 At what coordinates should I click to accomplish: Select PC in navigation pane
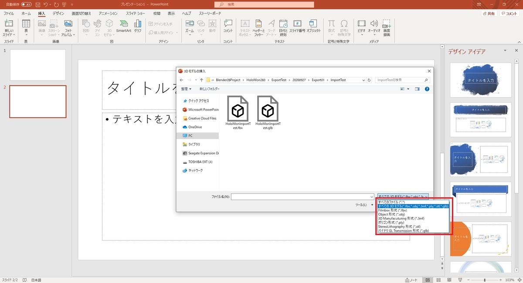(x=197, y=135)
